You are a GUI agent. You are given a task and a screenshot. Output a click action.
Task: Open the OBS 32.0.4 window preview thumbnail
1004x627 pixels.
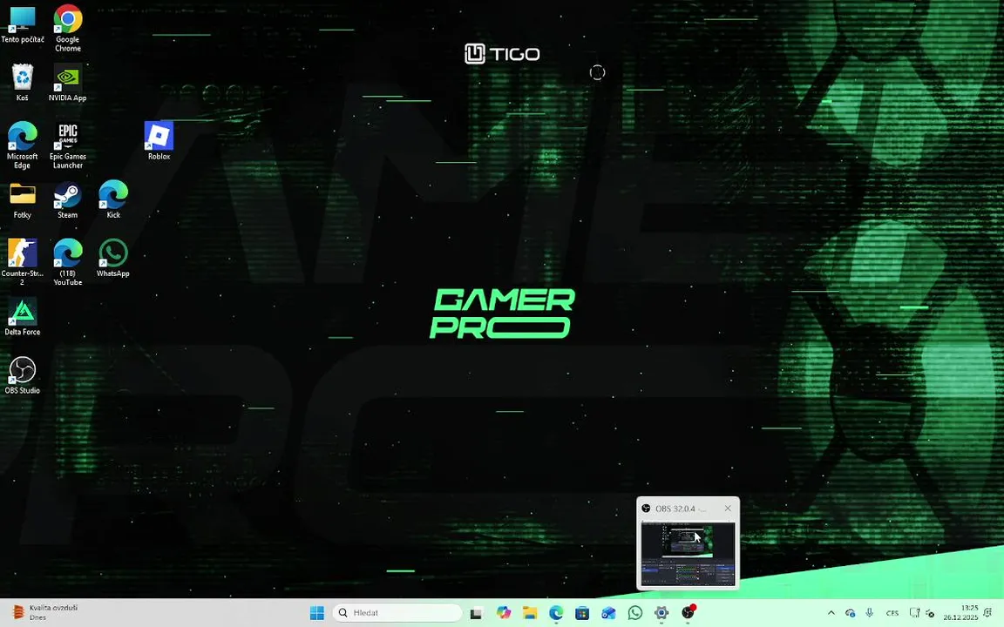click(689, 554)
